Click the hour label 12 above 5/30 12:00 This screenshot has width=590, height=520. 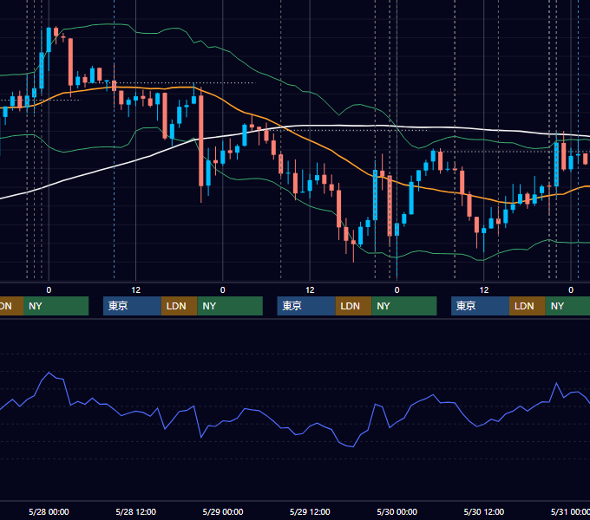(x=484, y=290)
